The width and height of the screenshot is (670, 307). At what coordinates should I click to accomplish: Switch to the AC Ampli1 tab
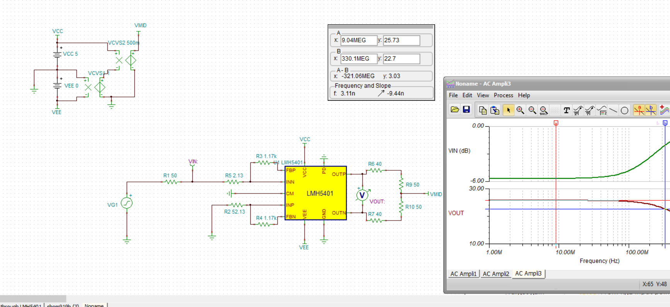click(463, 274)
